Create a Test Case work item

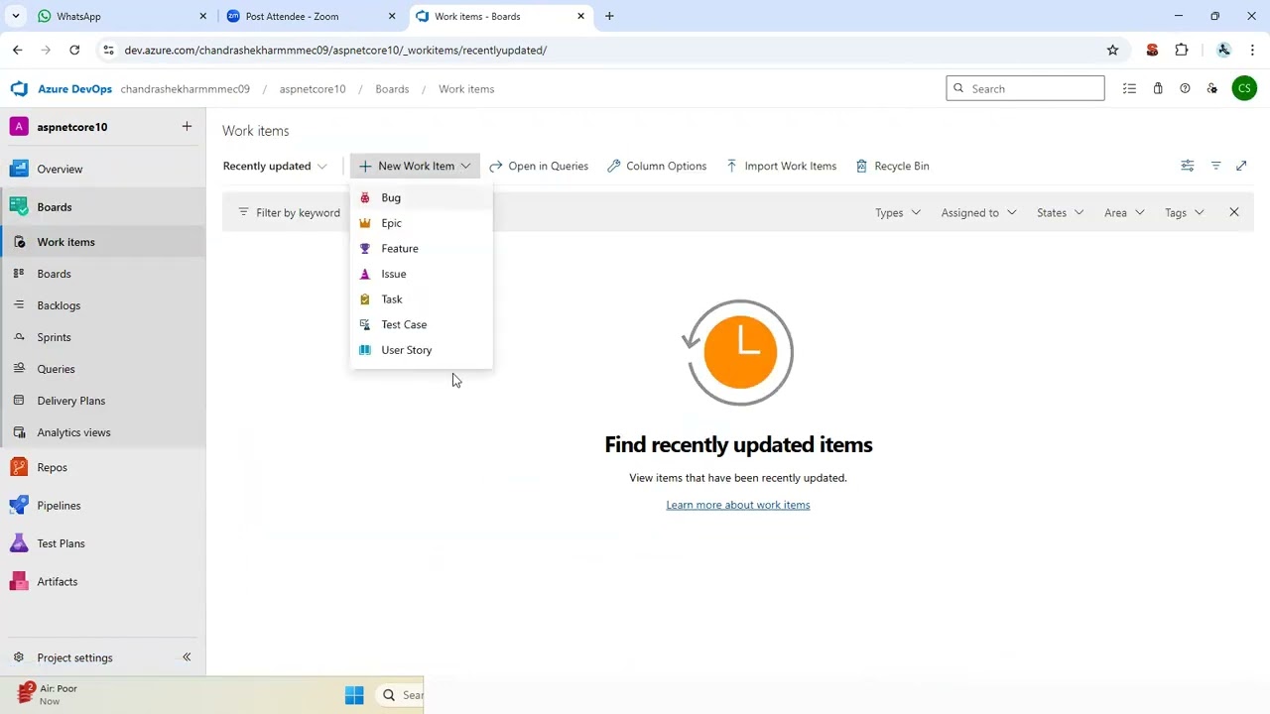point(421,324)
